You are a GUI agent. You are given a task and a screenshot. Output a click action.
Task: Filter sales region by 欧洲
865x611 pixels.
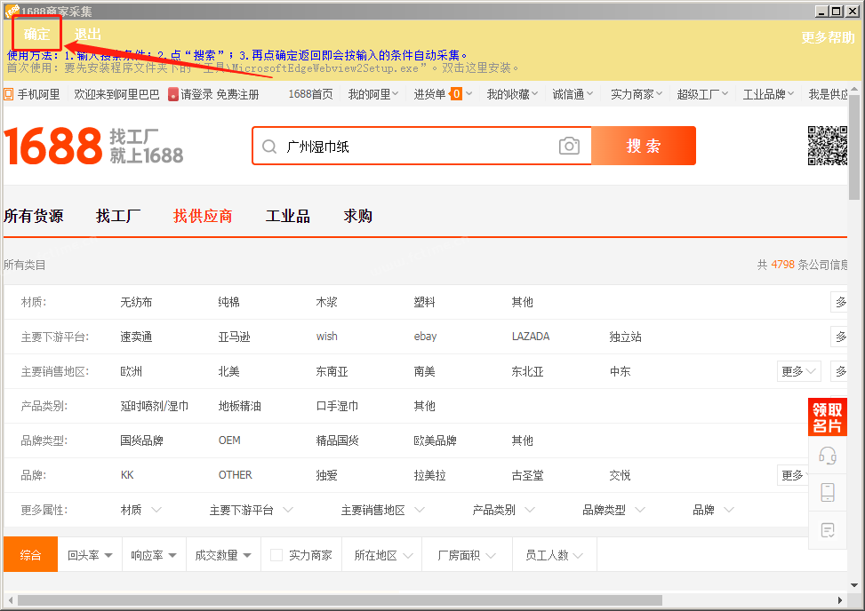pos(132,371)
